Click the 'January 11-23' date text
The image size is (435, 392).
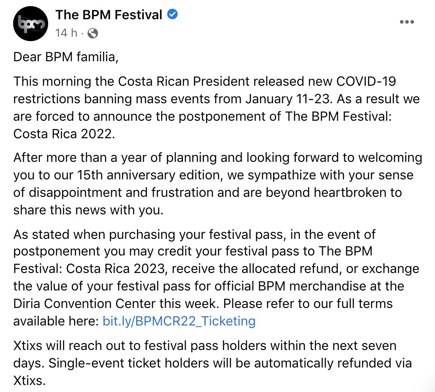[x=288, y=99]
